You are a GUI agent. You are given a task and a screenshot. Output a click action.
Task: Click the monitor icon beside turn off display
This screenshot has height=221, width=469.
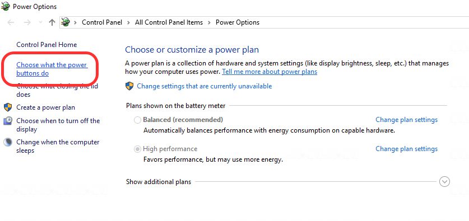[8, 121]
